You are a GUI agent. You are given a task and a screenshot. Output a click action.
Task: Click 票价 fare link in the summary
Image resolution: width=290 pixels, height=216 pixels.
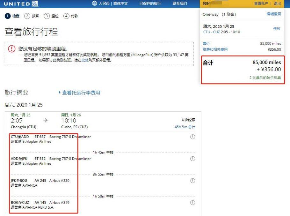tap(206, 43)
